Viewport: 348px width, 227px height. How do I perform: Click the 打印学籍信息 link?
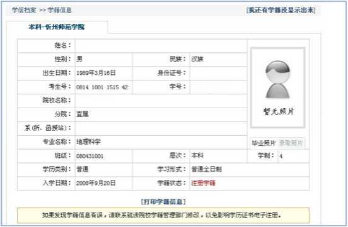163,201
